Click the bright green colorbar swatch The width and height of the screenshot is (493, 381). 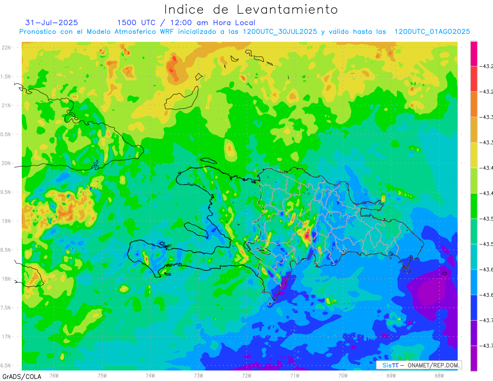(474, 206)
